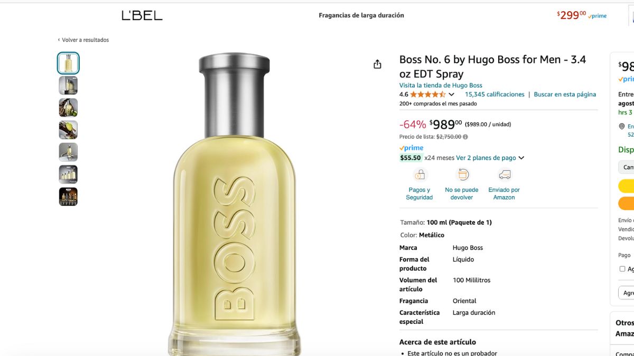Click the orange buy now button

[627, 203]
